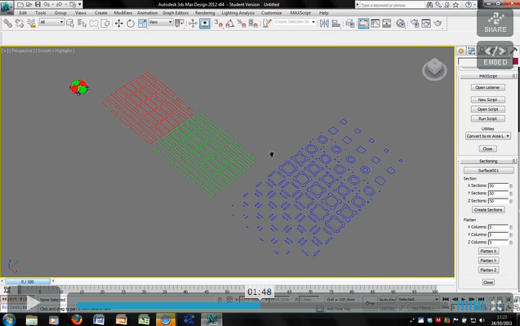Screen dimensions: 520x326
Task: Open the Layer Manager icon
Action: 350,23
